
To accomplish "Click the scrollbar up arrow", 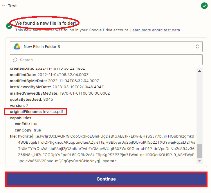I will click(199, 71).
